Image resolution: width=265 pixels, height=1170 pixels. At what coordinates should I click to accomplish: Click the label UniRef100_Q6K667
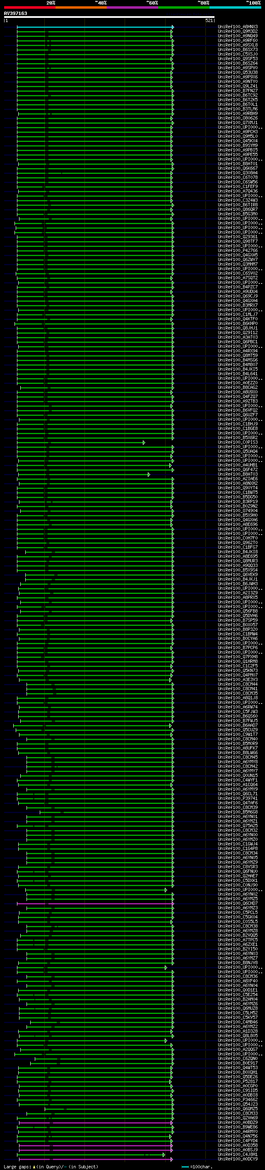238,168
